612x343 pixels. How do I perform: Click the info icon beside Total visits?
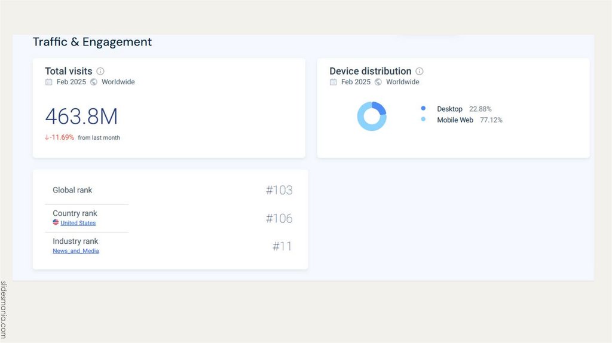100,71
